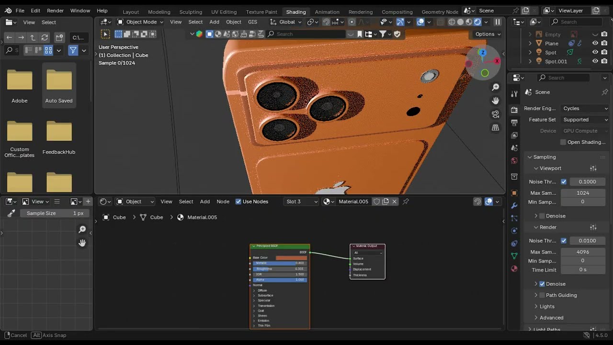
Task: Go to parent directory in file browser
Action: coord(33,37)
